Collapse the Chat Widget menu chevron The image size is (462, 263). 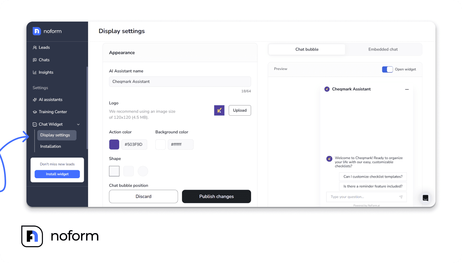pos(79,124)
